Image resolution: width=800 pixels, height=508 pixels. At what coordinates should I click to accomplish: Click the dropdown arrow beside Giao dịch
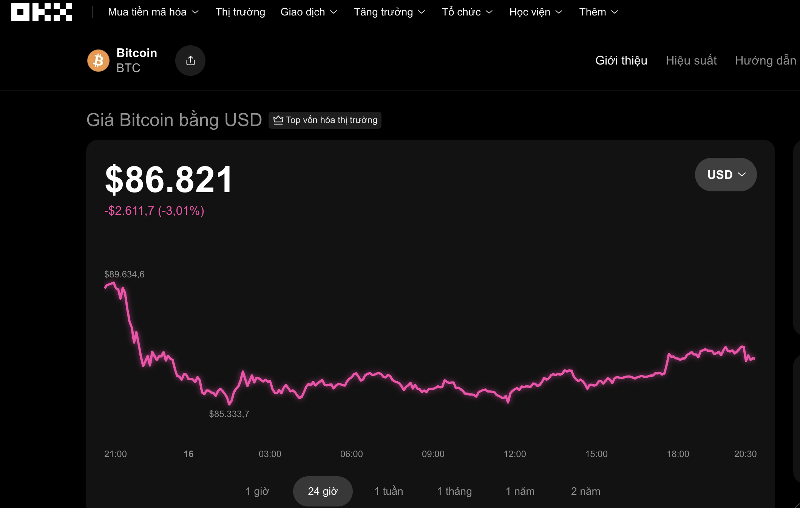coord(334,12)
